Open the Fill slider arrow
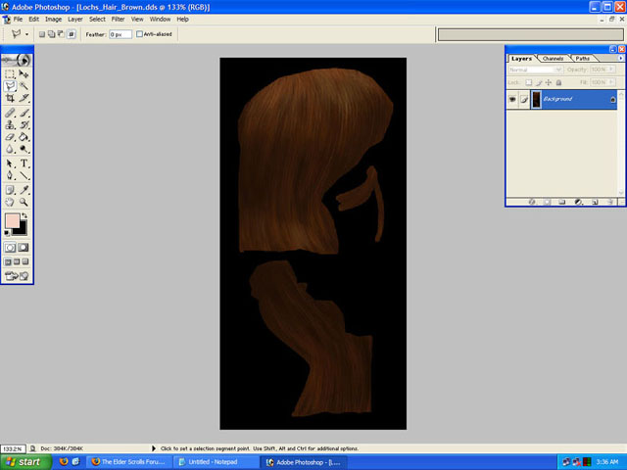Screen dimensions: 627x470 (x=610, y=82)
